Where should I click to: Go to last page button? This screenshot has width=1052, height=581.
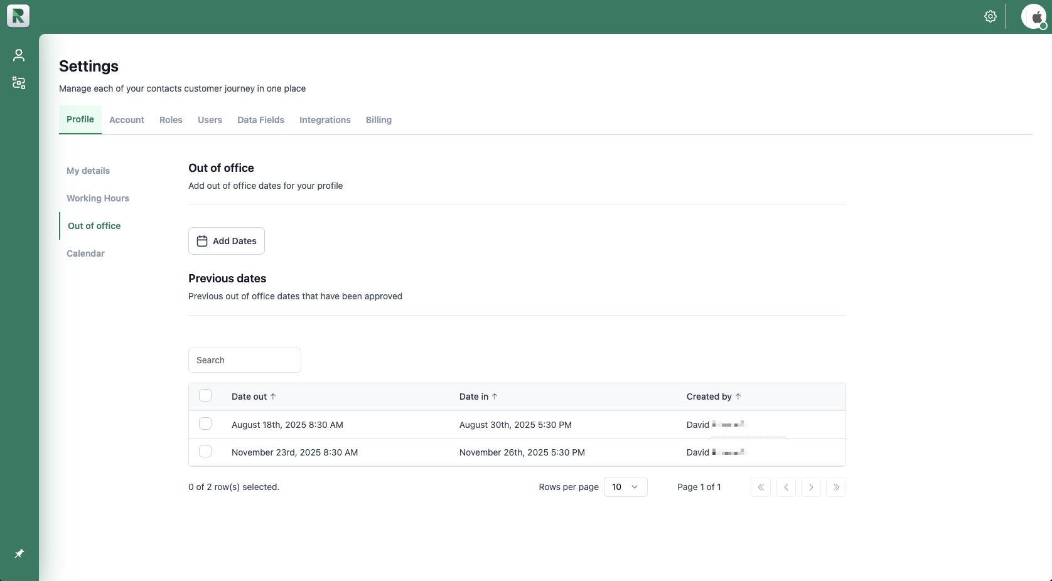[836, 487]
